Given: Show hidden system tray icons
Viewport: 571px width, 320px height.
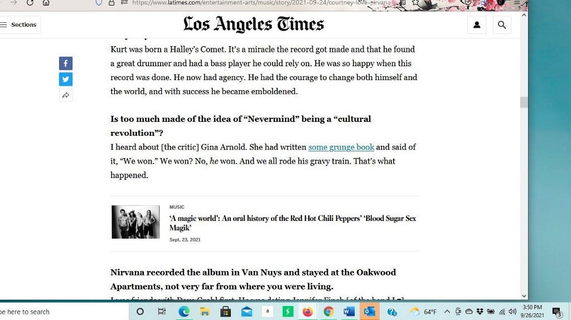Looking at the screenshot, I should tap(447, 312).
